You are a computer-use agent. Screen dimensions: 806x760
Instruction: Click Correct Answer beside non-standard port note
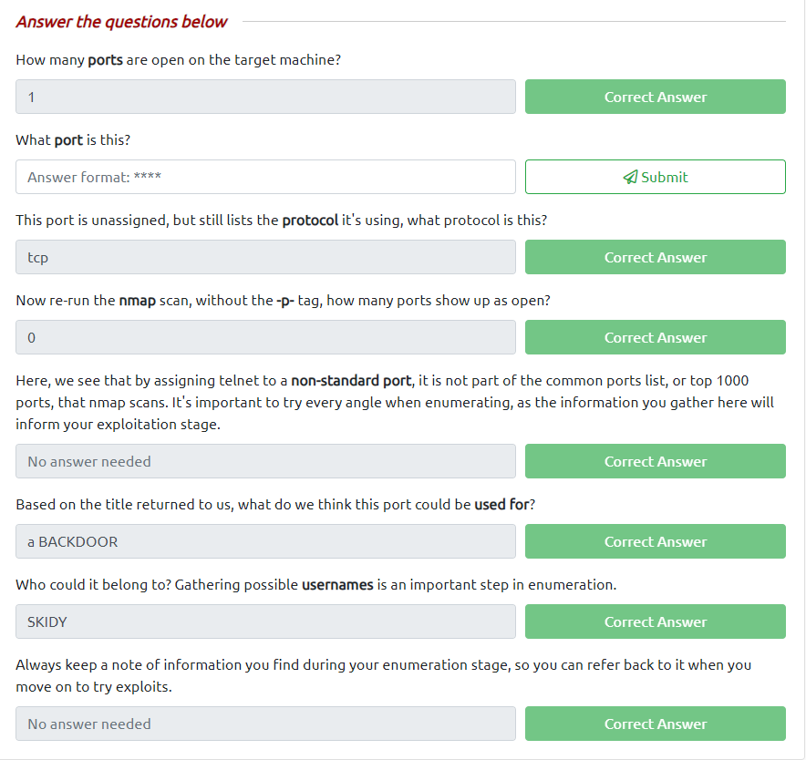655,461
